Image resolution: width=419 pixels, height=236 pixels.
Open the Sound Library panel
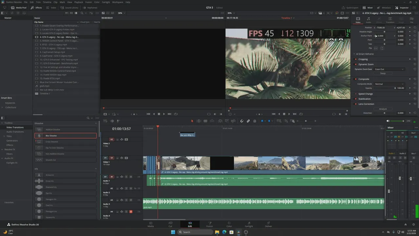[69, 8]
